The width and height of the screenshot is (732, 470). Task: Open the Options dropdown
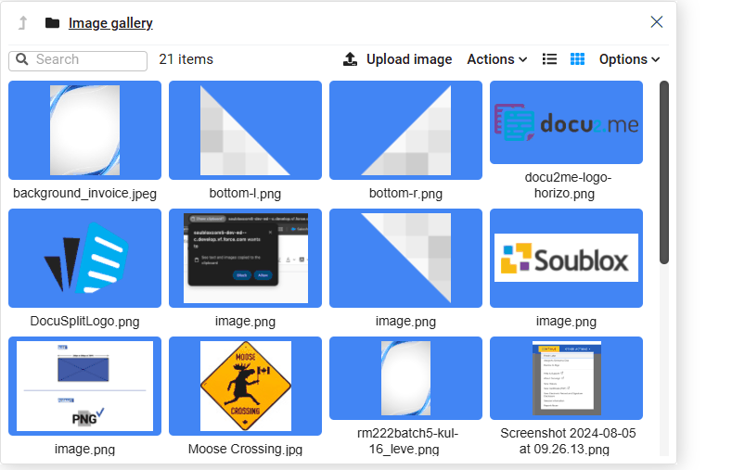click(x=630, y=59)
